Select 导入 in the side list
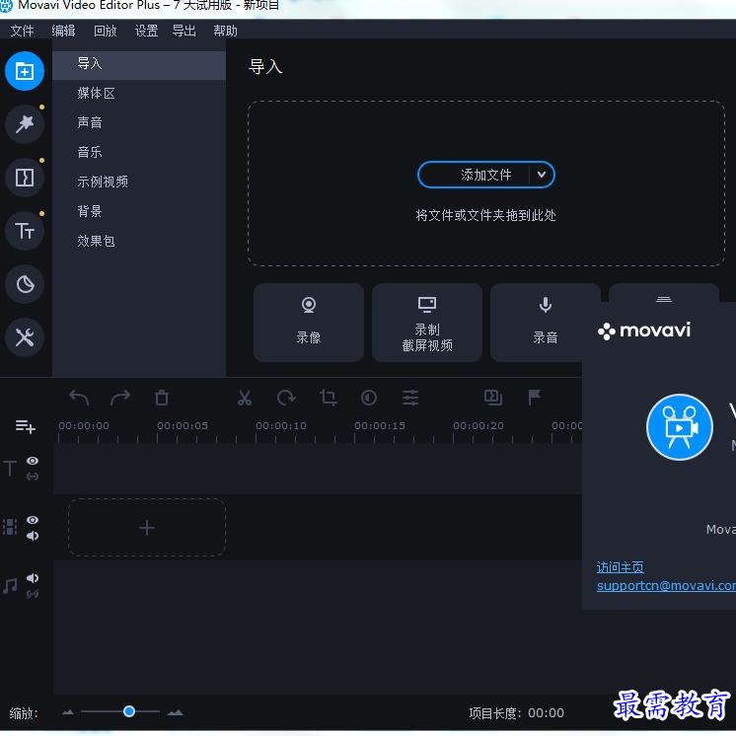The width and height of the screenshot is (736, 736). (x=139, y=63)
